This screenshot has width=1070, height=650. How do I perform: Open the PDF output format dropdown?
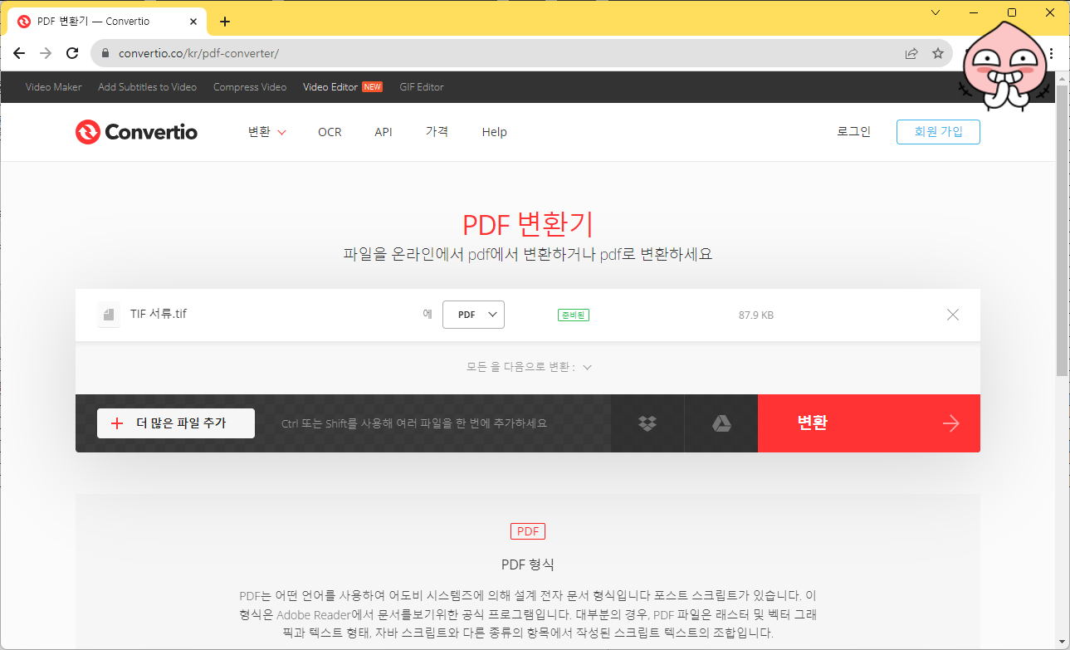click(473, 314)
